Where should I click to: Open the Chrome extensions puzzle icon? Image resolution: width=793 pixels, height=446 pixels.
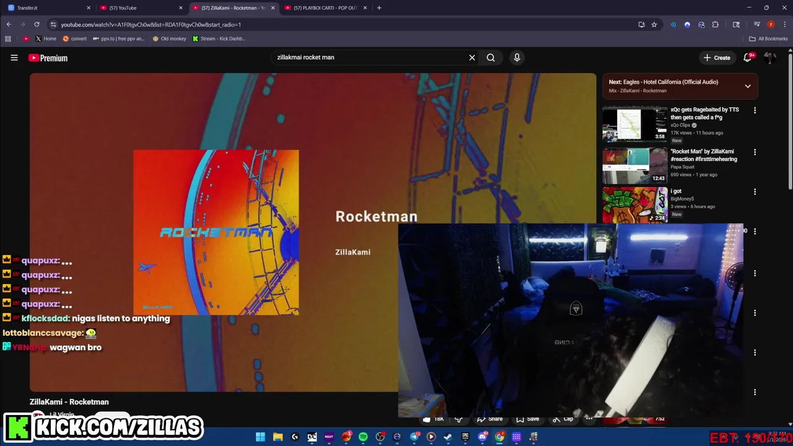pos(716,25)
